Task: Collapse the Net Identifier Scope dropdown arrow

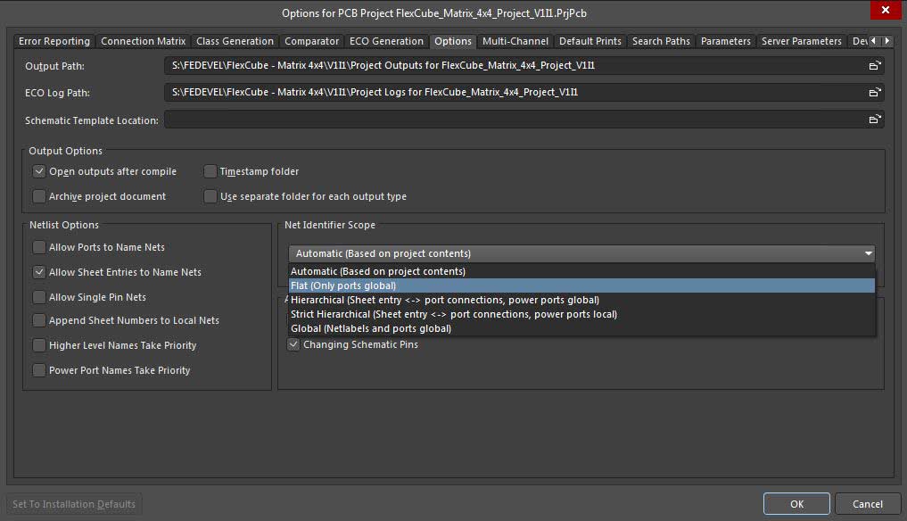Action: pos(868,253)
